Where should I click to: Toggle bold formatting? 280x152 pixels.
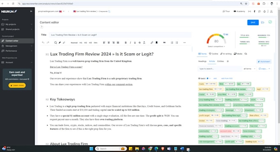126,43
